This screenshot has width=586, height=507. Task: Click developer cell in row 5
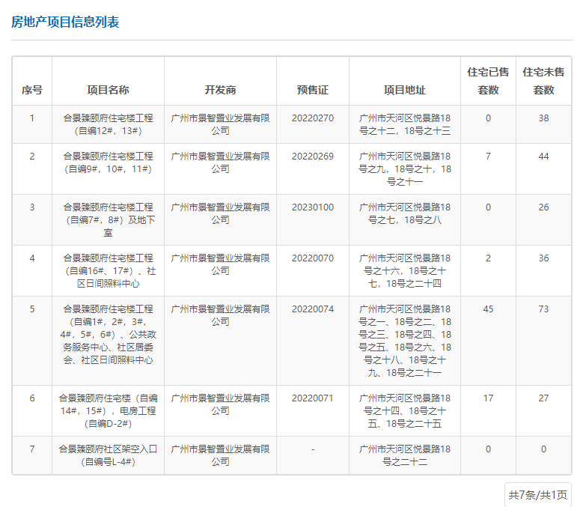pyautogui.click(x=220, y=315)
